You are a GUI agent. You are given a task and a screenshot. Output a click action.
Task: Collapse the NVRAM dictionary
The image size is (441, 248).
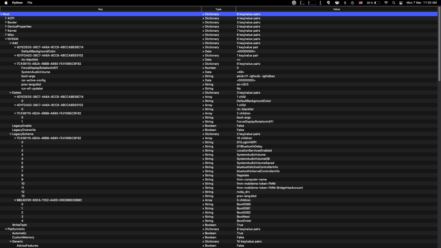point(6,39)
